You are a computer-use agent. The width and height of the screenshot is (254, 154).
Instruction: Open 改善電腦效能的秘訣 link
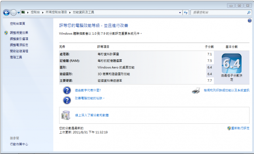click(90, 98)
